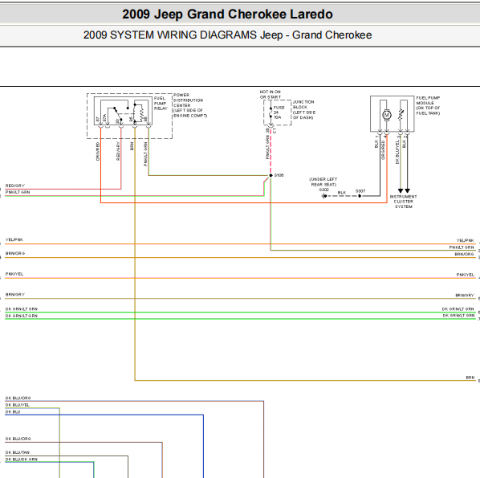The image size is (480, 478).
Task: Click the 'BLK 1' label under the fuel pump module
Action: tap(376, 142)
